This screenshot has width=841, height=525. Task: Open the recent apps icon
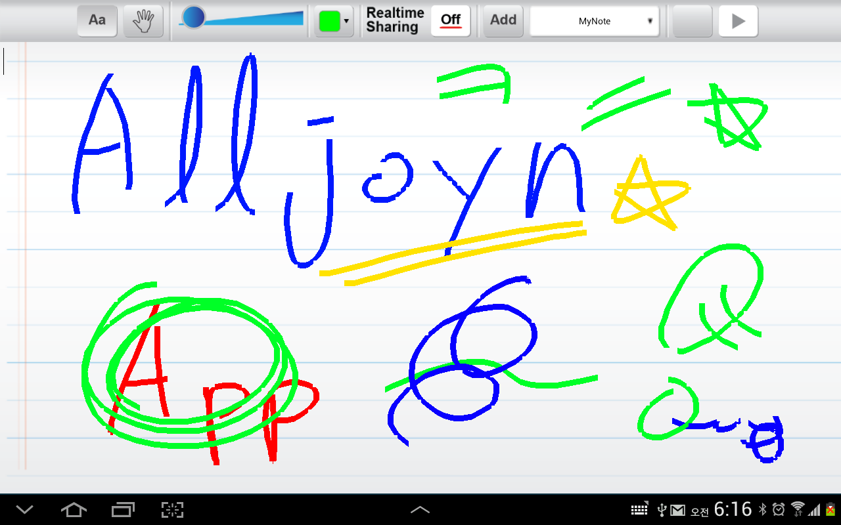123,509
